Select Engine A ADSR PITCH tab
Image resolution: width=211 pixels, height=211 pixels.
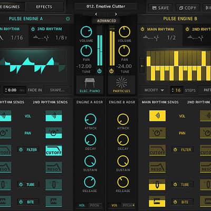pos(94,205)
